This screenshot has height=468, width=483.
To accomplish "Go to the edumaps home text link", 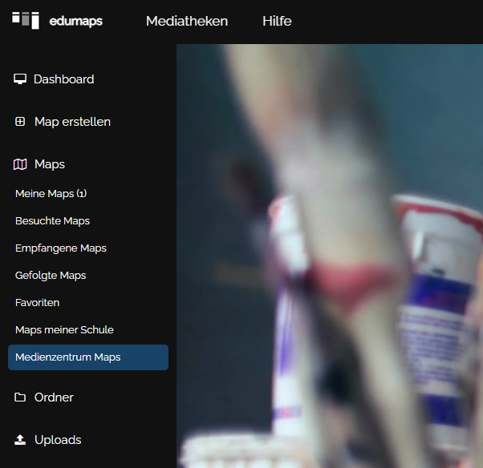I will pyautogui.click(x=75, y=22).
